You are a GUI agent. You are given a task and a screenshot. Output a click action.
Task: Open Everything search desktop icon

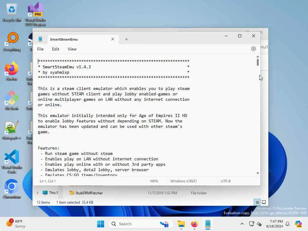point(12,42)
